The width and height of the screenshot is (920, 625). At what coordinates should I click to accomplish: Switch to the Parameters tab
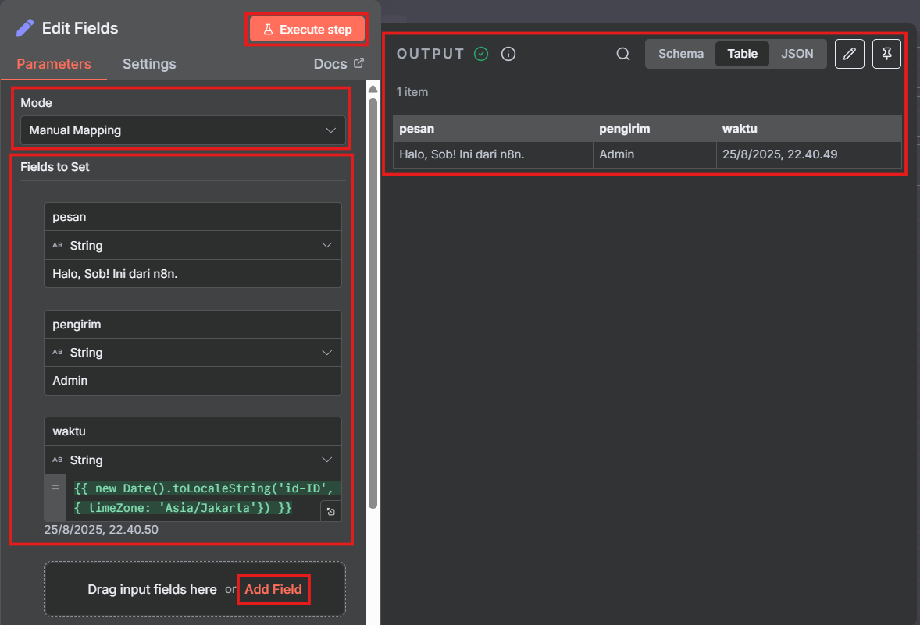54,64
